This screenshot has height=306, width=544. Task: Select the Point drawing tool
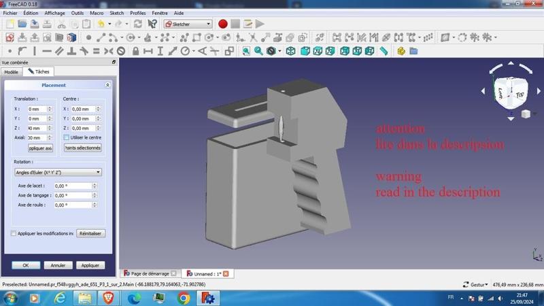pos(88,37)
